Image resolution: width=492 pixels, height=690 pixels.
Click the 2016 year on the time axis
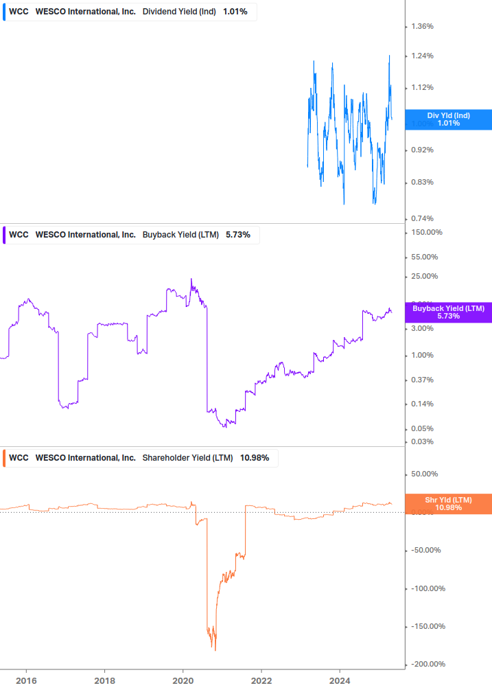point(26,681)
